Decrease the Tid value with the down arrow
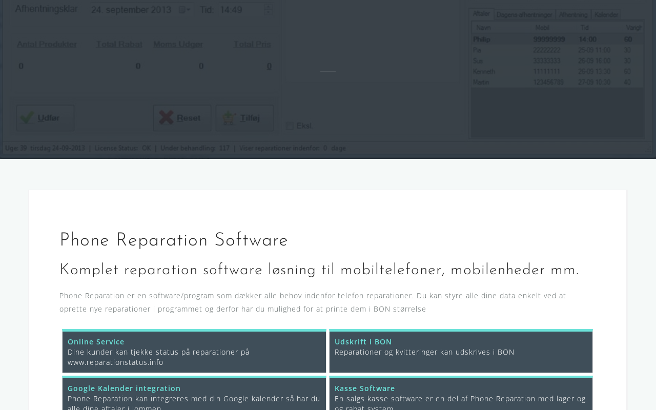 point(268,12)
